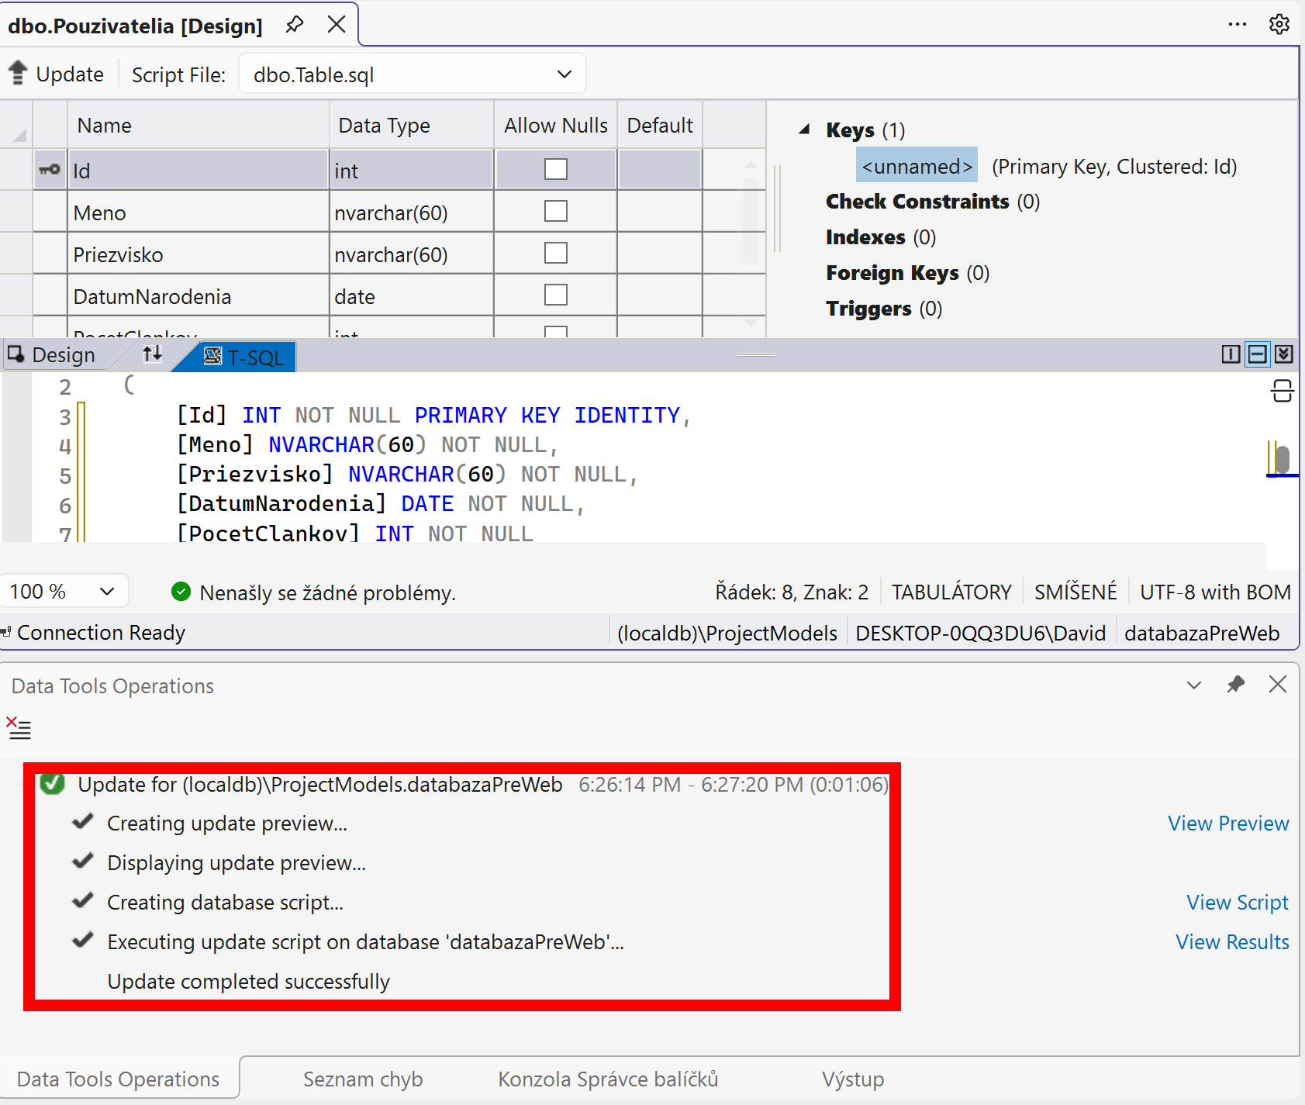Image resolution: width=1305 pixels, height=1105 pixels.
Task: Click the pane splitter grip handle
Action: 755,355
